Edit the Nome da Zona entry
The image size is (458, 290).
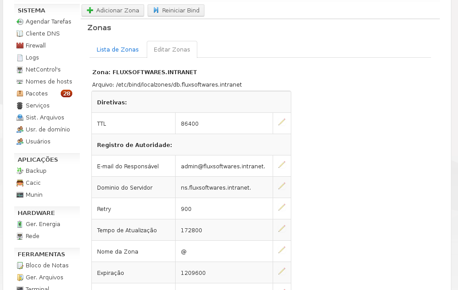[282, 250]
